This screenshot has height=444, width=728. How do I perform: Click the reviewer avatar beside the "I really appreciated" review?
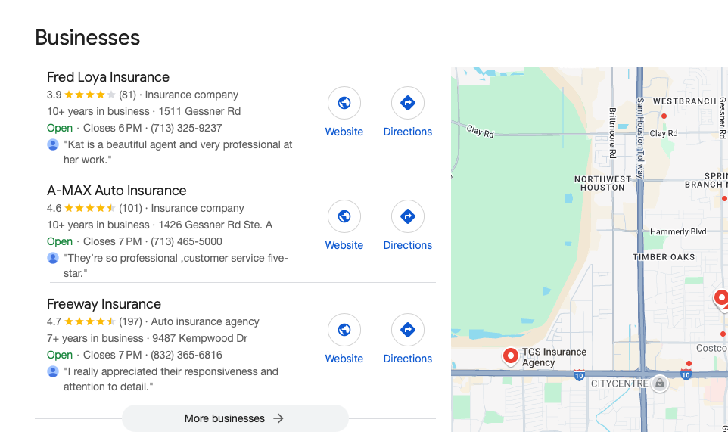click(x=53, y=371)
